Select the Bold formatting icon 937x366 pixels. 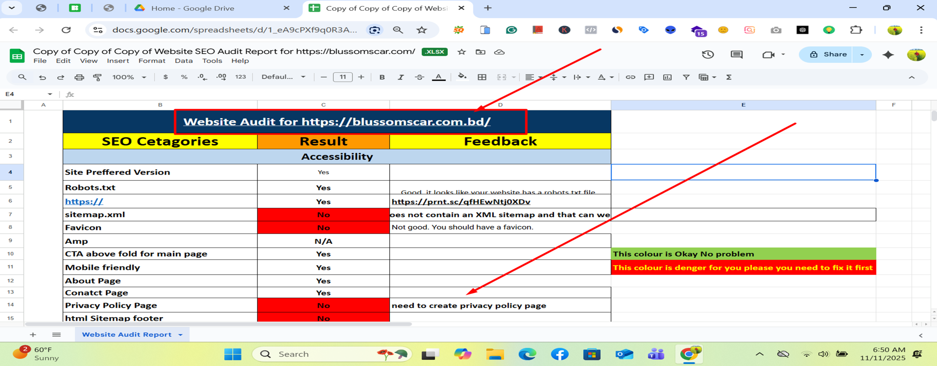point(382,77)
